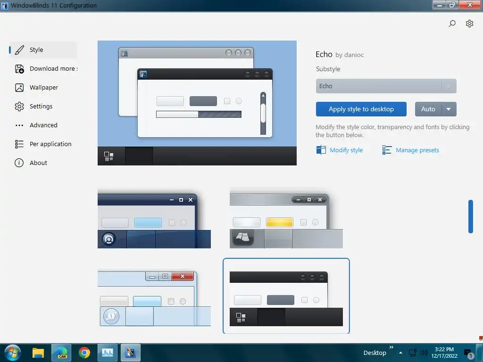Open Microsoft Edge Canary from taskbar
Image resolution: width=483 pixels, height=362 pixels.
pyautogui.click(x=61, y=353)
